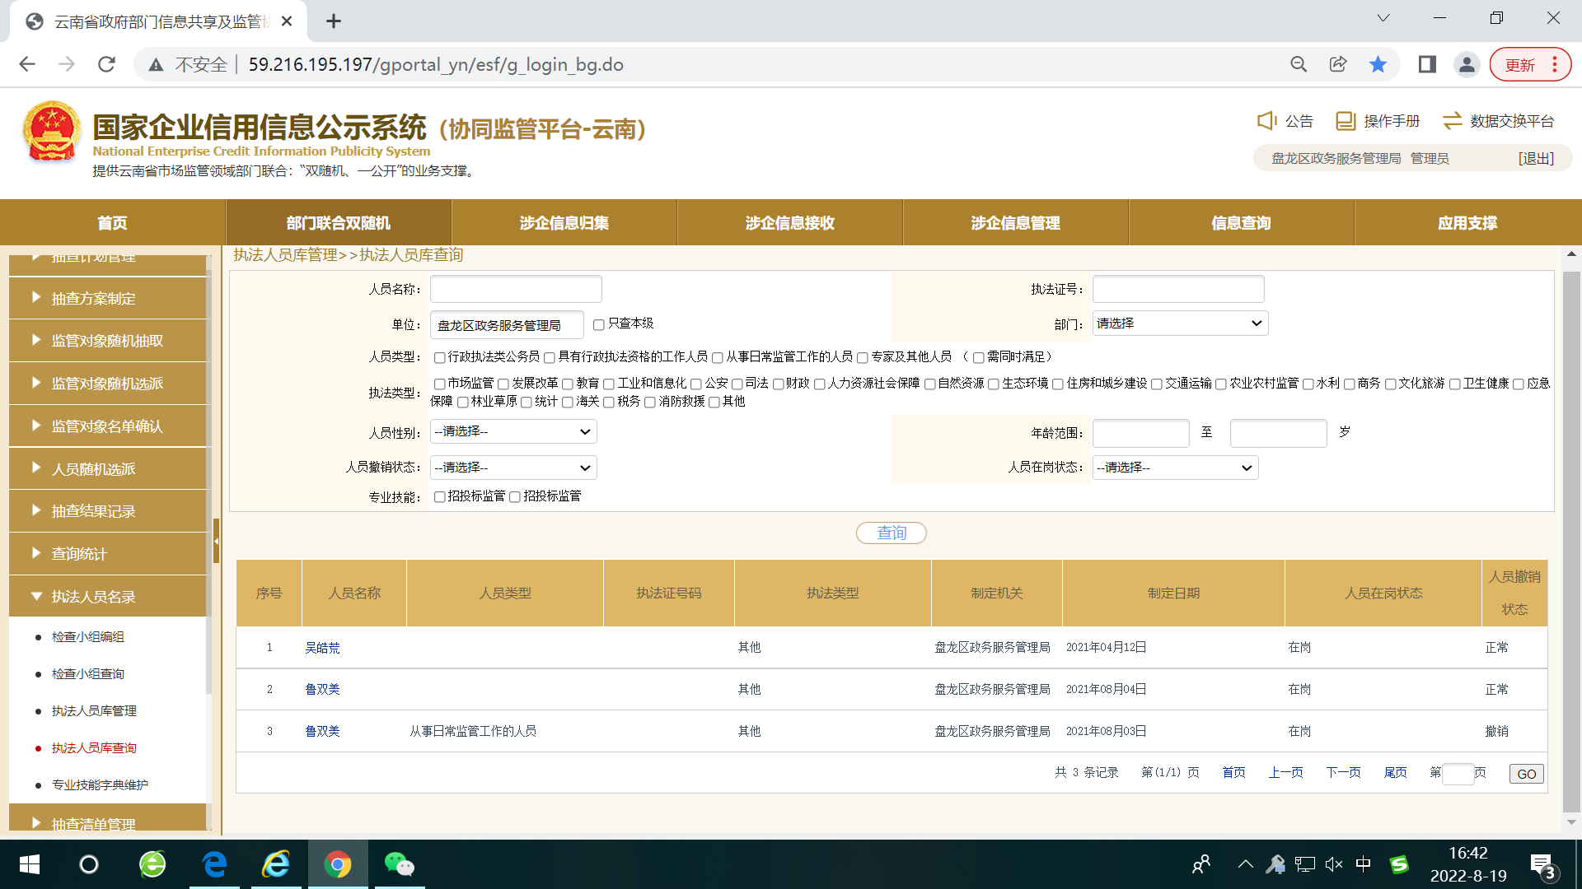This screenshot has width=1582, height=889.
Task: Expand 人员随机选派 sidebar section
Action: (x=107, y=469)
